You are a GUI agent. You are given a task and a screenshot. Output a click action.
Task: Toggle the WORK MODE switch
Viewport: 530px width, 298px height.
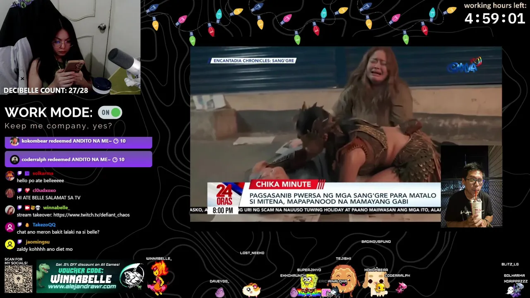click(x=110, y=113)
